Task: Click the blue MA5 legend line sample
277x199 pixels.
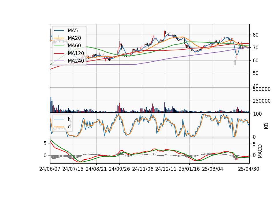Action: [x=59, y=31]
